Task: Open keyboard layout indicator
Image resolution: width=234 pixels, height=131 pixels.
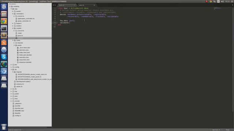Action: pyautogui.click(x=218, y=1)
